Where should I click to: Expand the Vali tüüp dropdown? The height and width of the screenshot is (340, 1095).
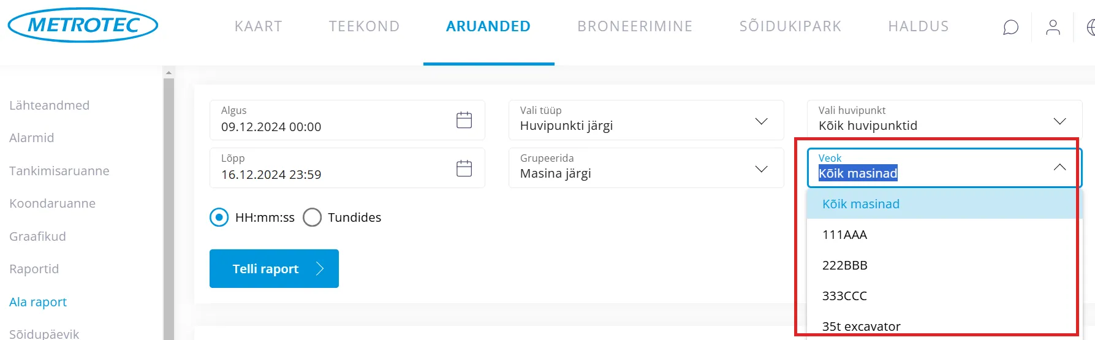click(x=761, y=121)
